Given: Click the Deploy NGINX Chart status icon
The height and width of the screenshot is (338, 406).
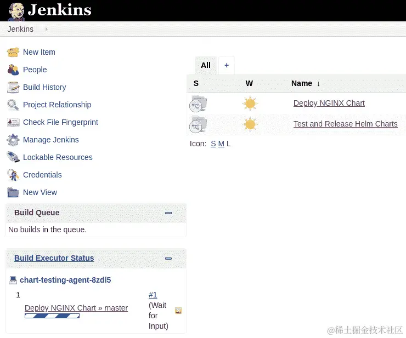Looking at the screenshot, I should pyautogui.click(x=198, y=104).
